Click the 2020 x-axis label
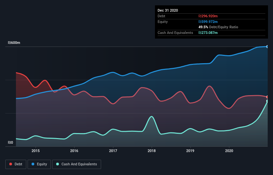The width and height of the screenshot is (273, 175). (229, 151)
